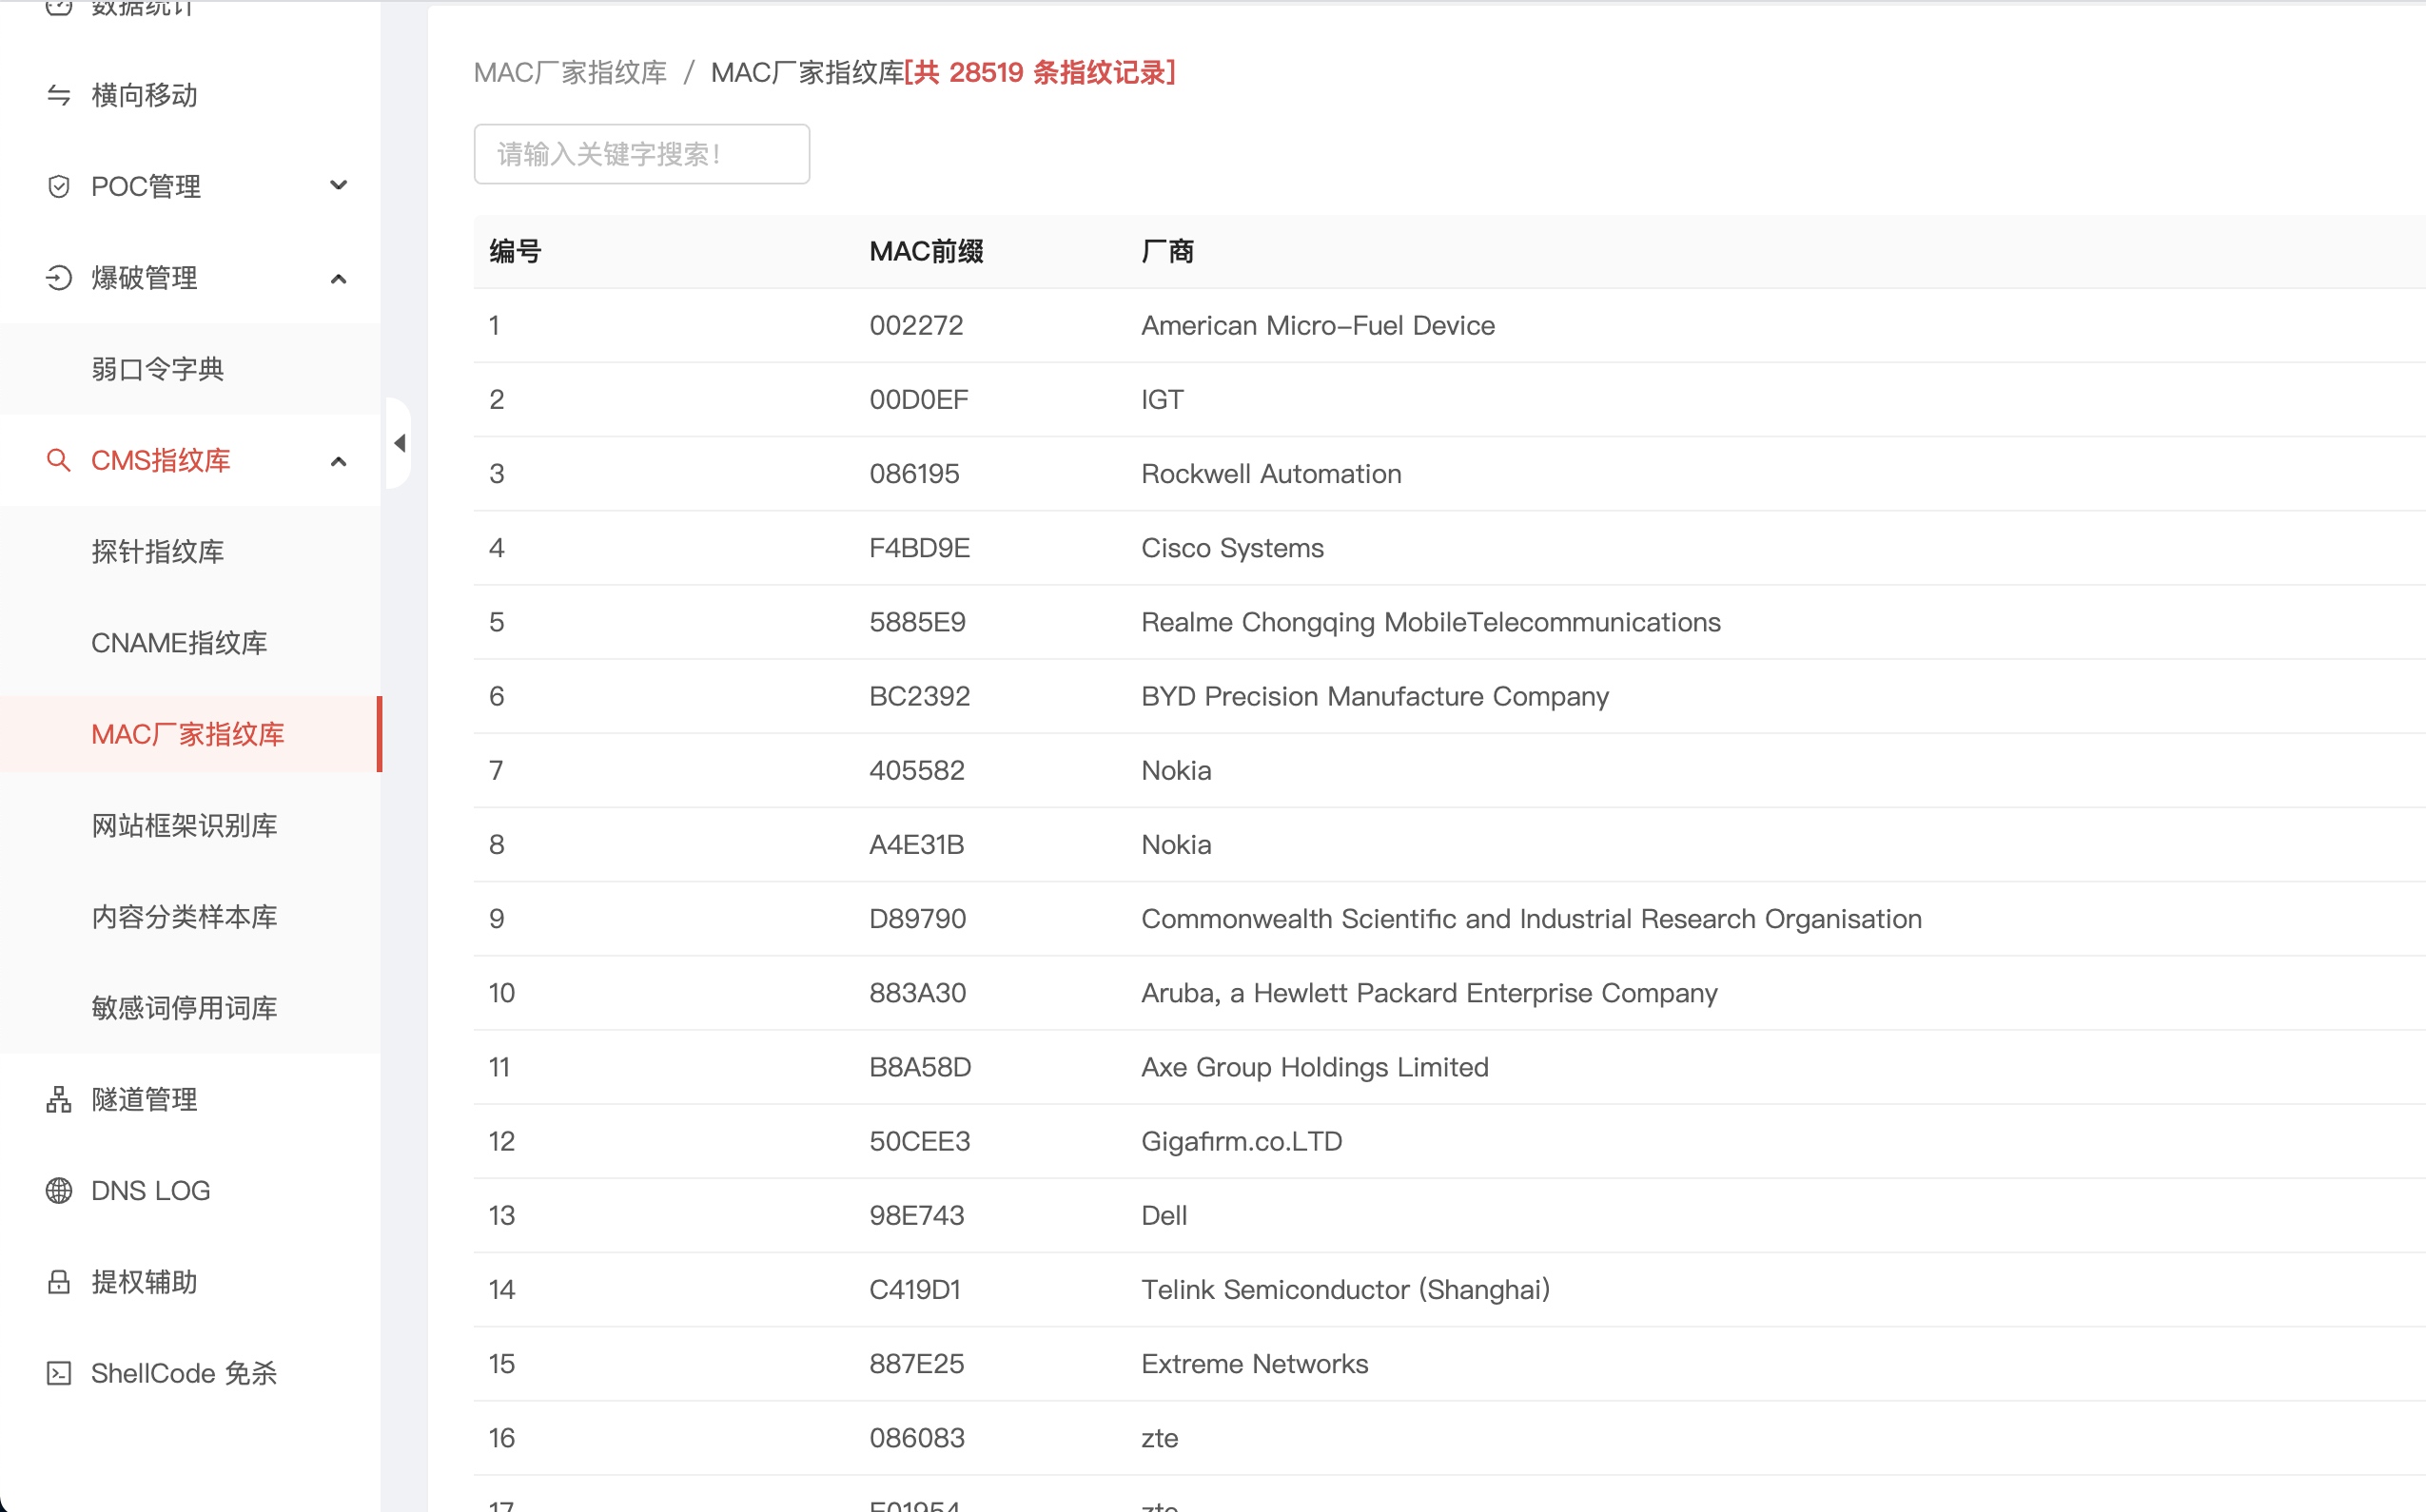Click the magnifier icon beside CMS指纹库

point(59,460)
